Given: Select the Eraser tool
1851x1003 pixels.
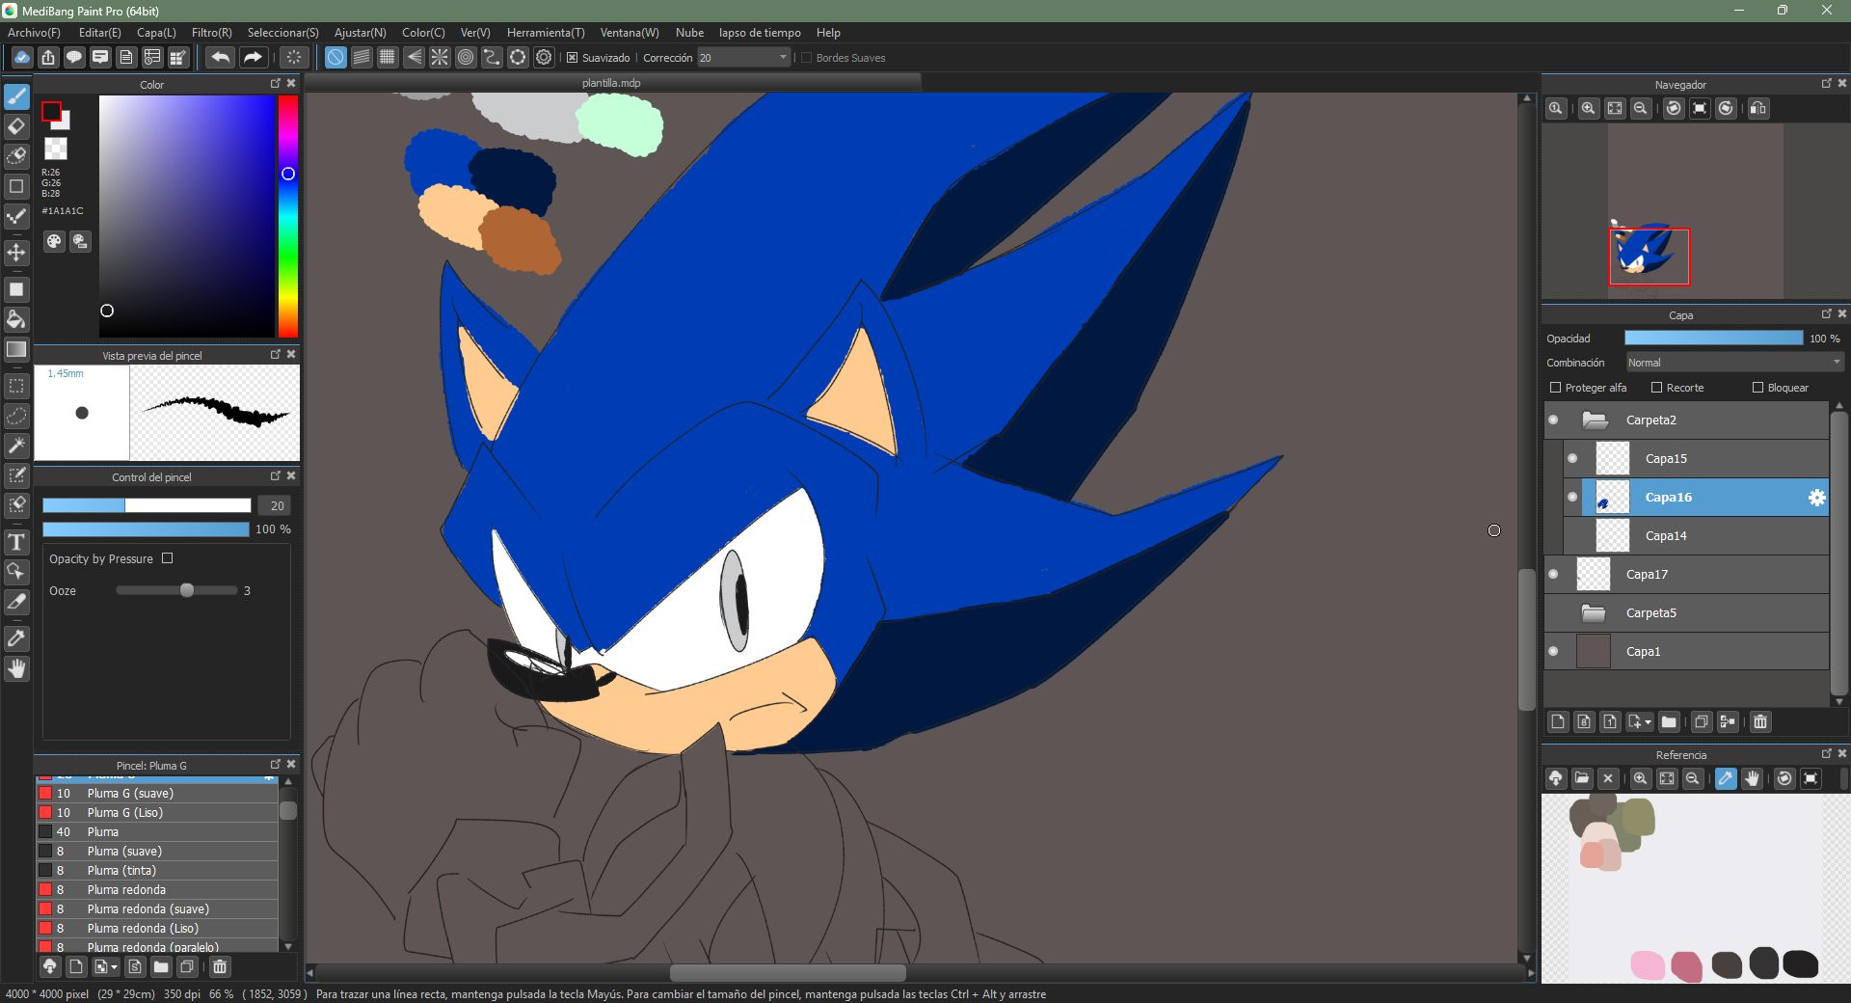Looking at the screenshot, I should point(16,126).
